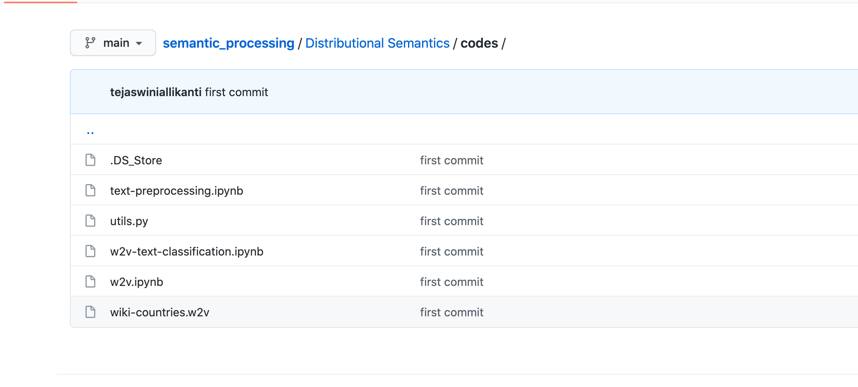Click the file icon beside wiki-countries.w2v
This screenshot has width=858, height=387.
point(90,312)
